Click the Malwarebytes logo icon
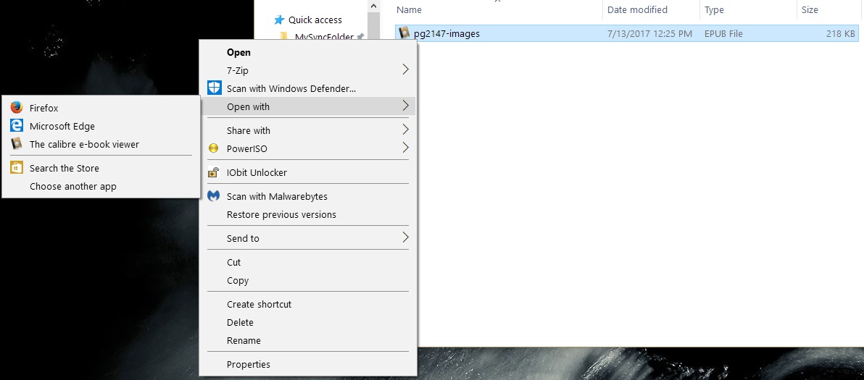Screen dimensions: 864x380 213,196
